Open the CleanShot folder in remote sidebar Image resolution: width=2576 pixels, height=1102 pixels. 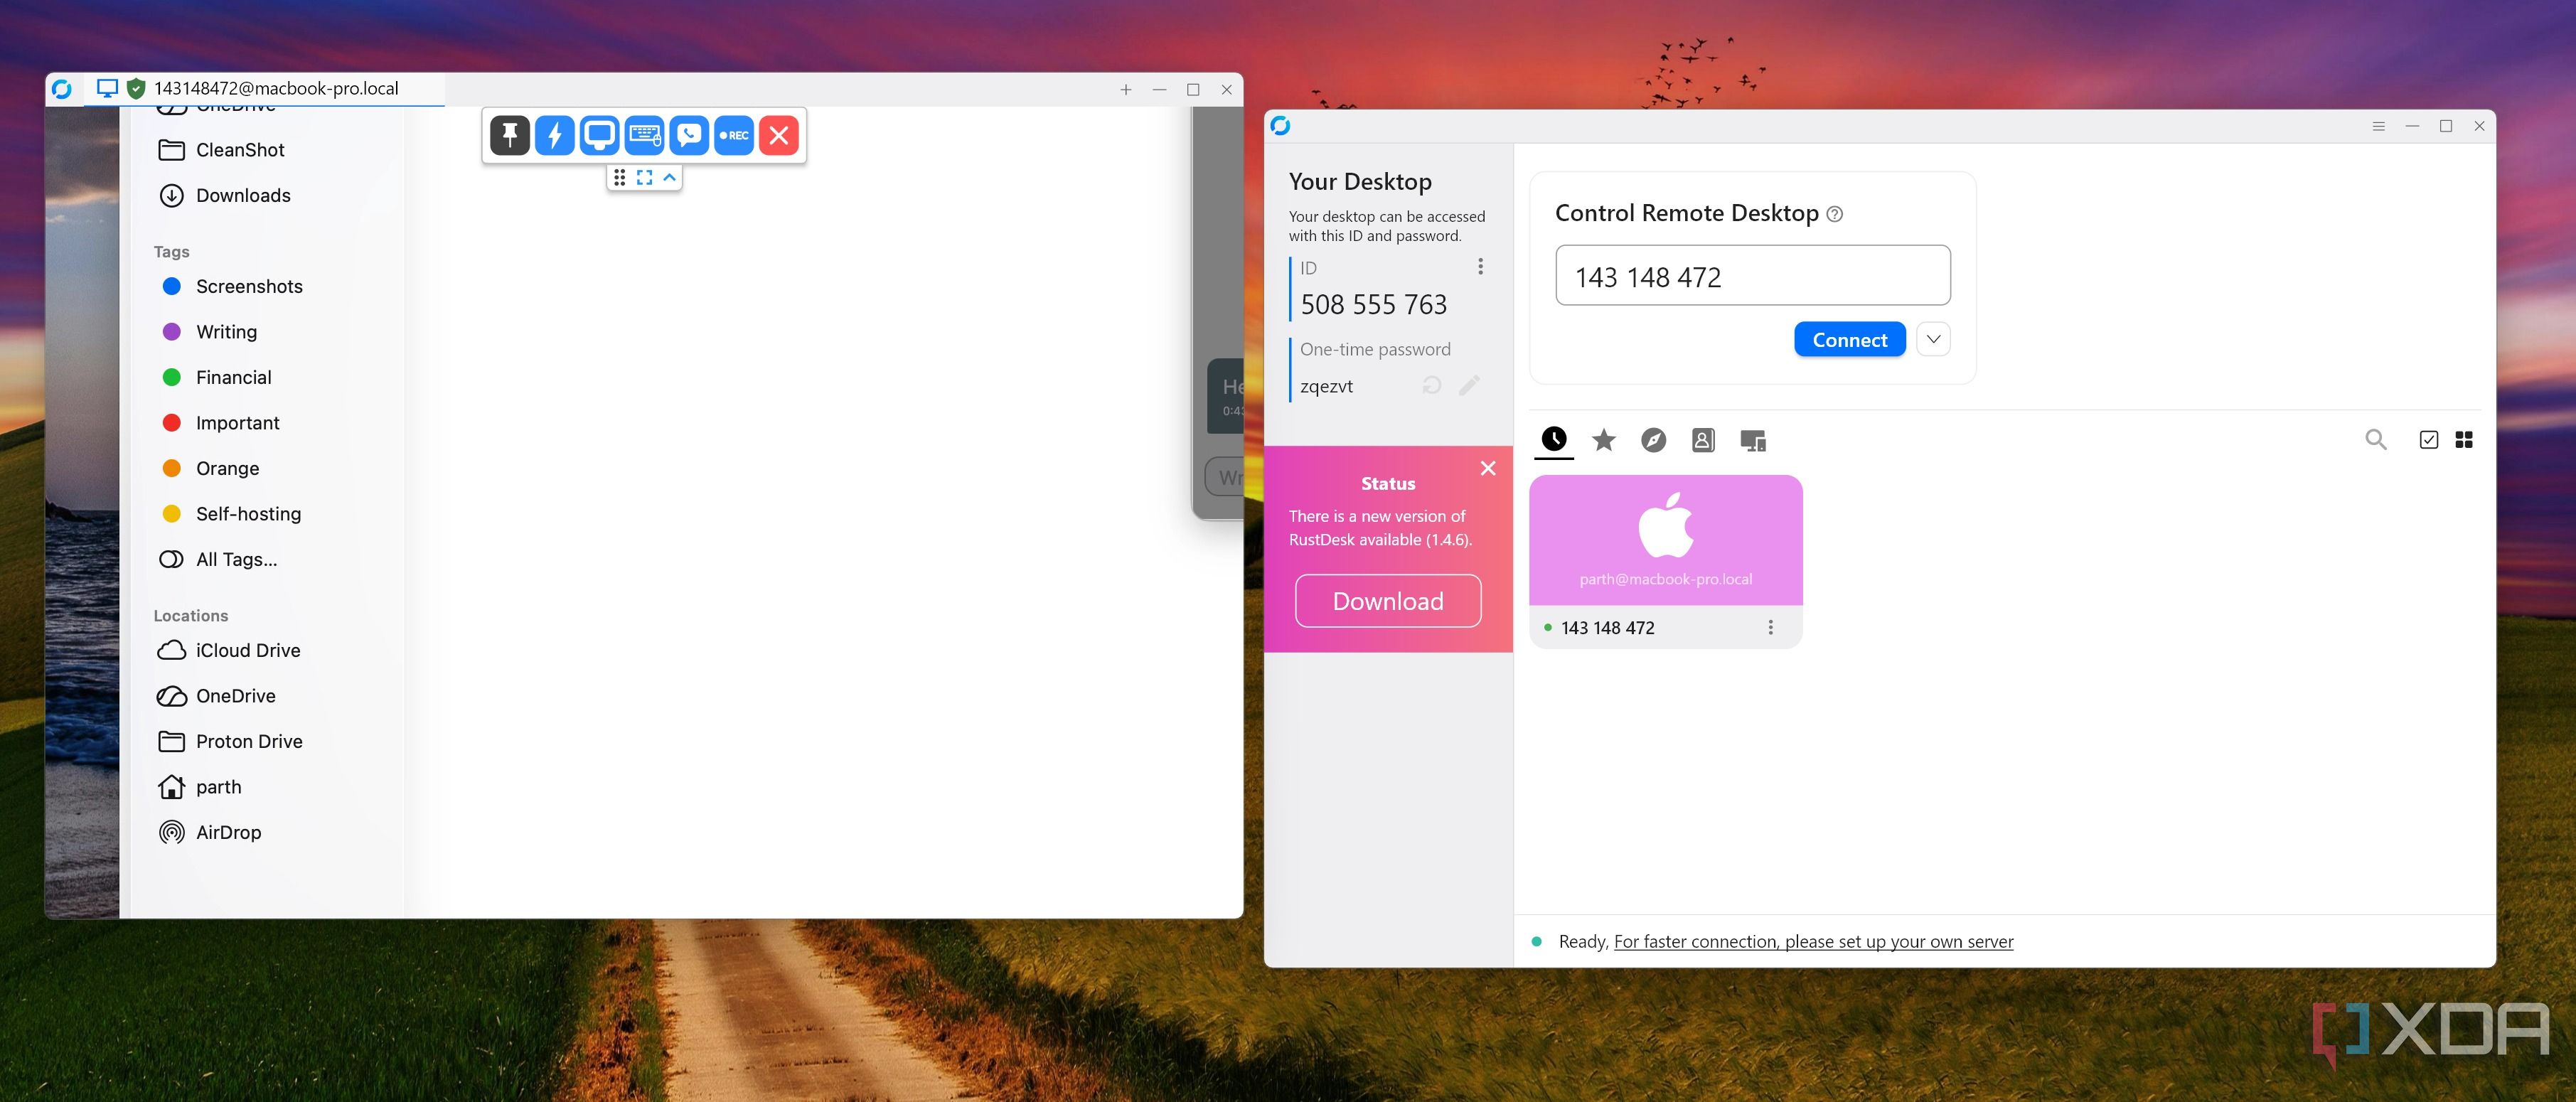point(222,150)
